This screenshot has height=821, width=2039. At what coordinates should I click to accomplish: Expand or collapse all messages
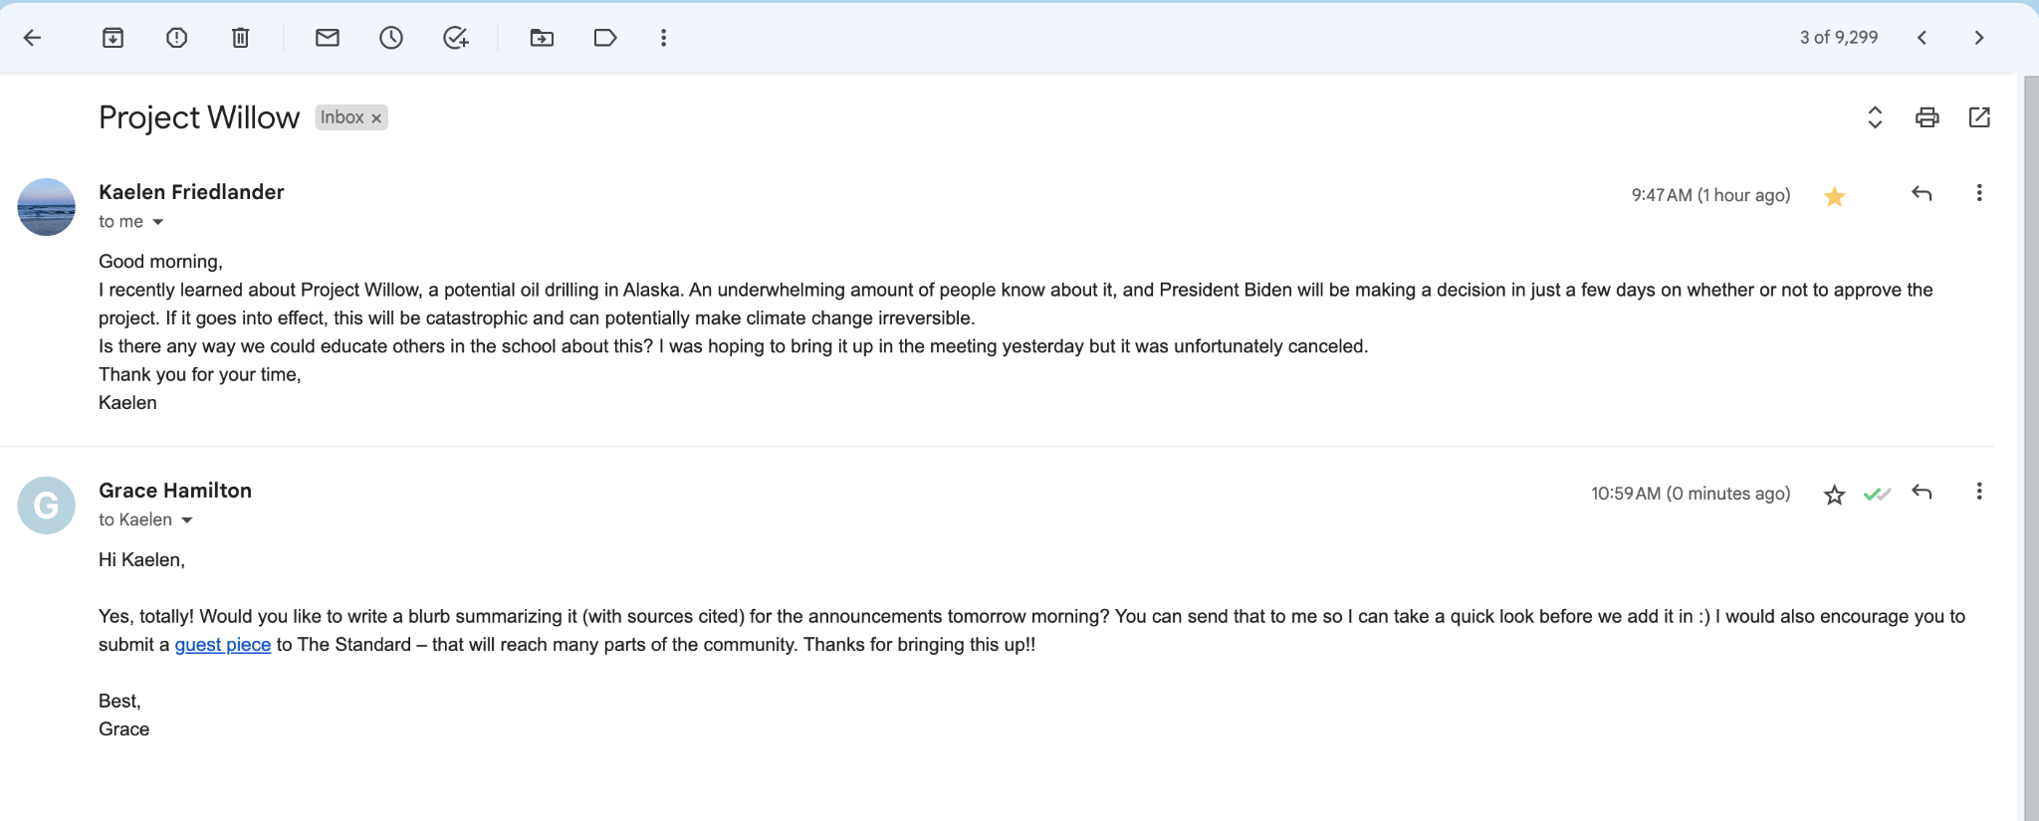(x=1875, y=117)
